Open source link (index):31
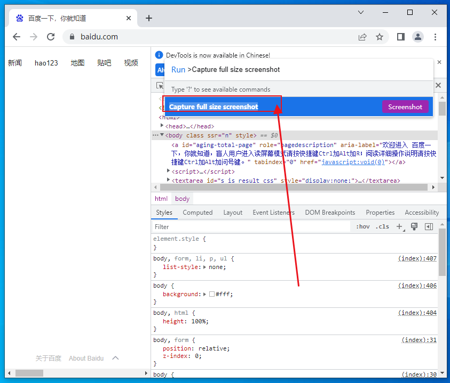The width and height of the screenshot is (450, 383). pyautogui.click(x=419, y=340)
